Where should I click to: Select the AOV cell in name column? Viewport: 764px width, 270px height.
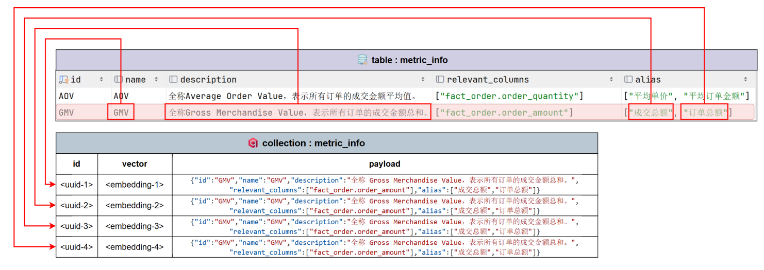click(x=121, y=96)
